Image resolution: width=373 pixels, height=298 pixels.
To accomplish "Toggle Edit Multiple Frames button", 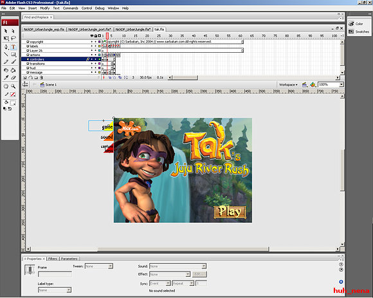I will click(x=120, y=78).
